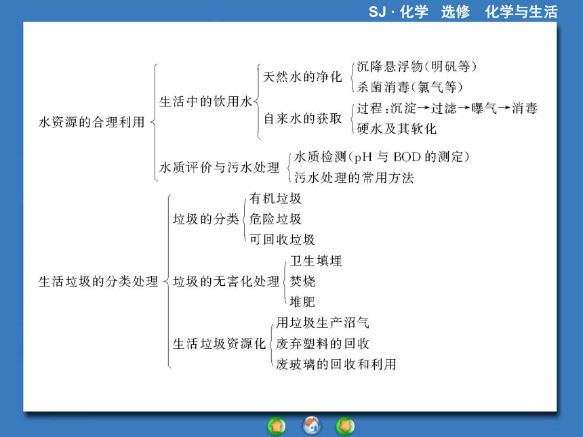The image size is (583, 437).
Task: Click the house home icon
Action: pyautogui.click(x=311, y=425)
